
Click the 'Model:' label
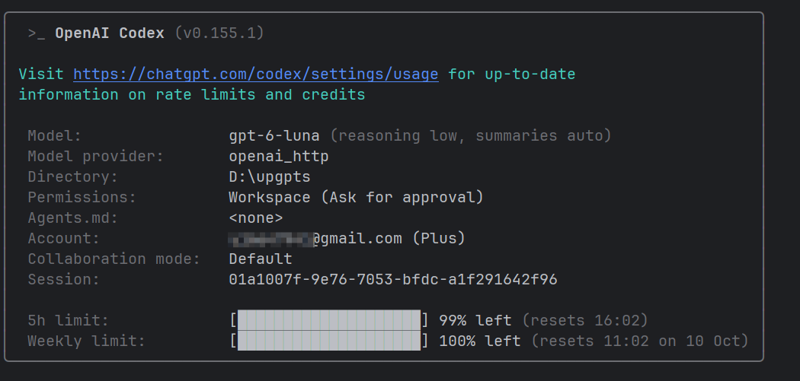coord(55,136)
